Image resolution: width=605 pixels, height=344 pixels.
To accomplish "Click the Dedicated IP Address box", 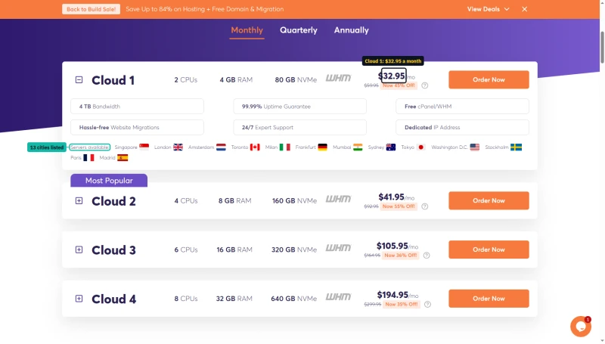I will 462,127.
